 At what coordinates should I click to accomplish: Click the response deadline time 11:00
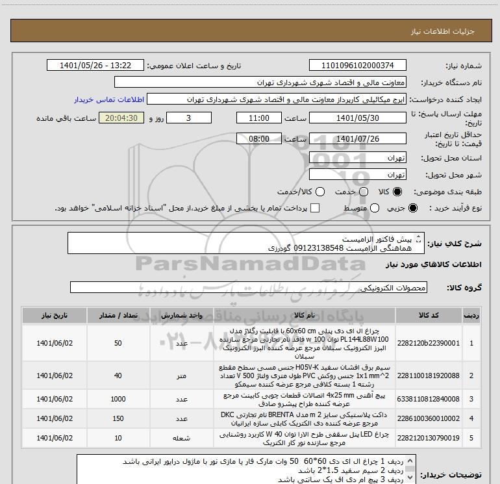[259, 118]
